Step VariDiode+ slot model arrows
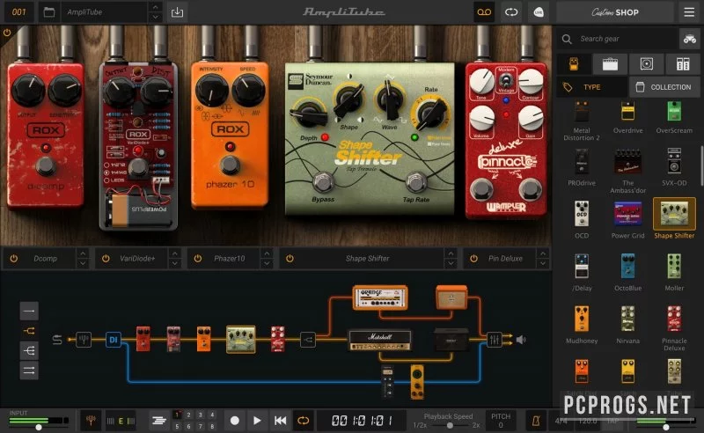 [x=174, y=258]
